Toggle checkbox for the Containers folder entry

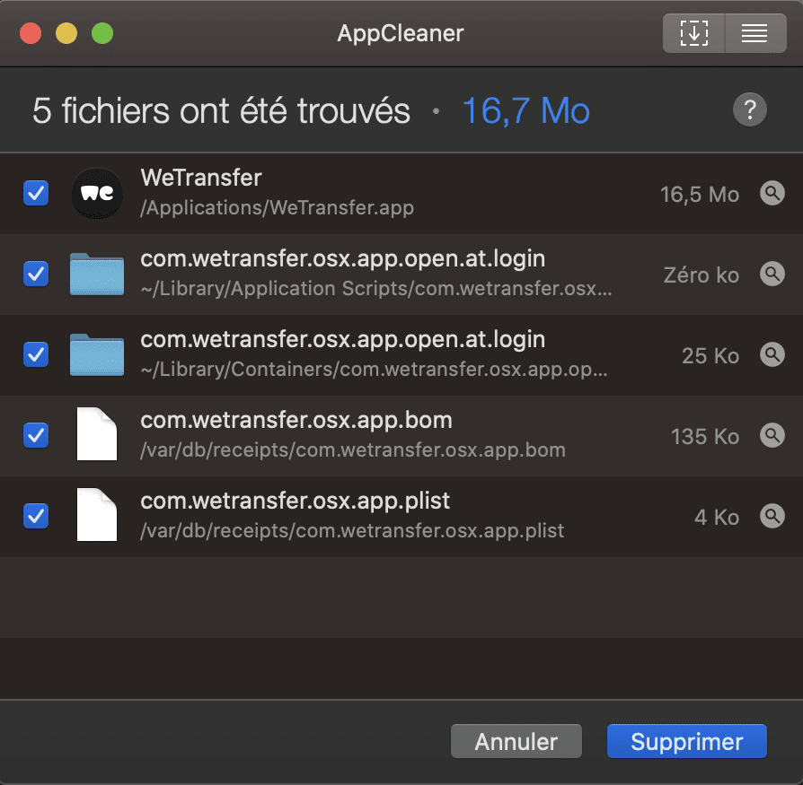pos(36,355)
